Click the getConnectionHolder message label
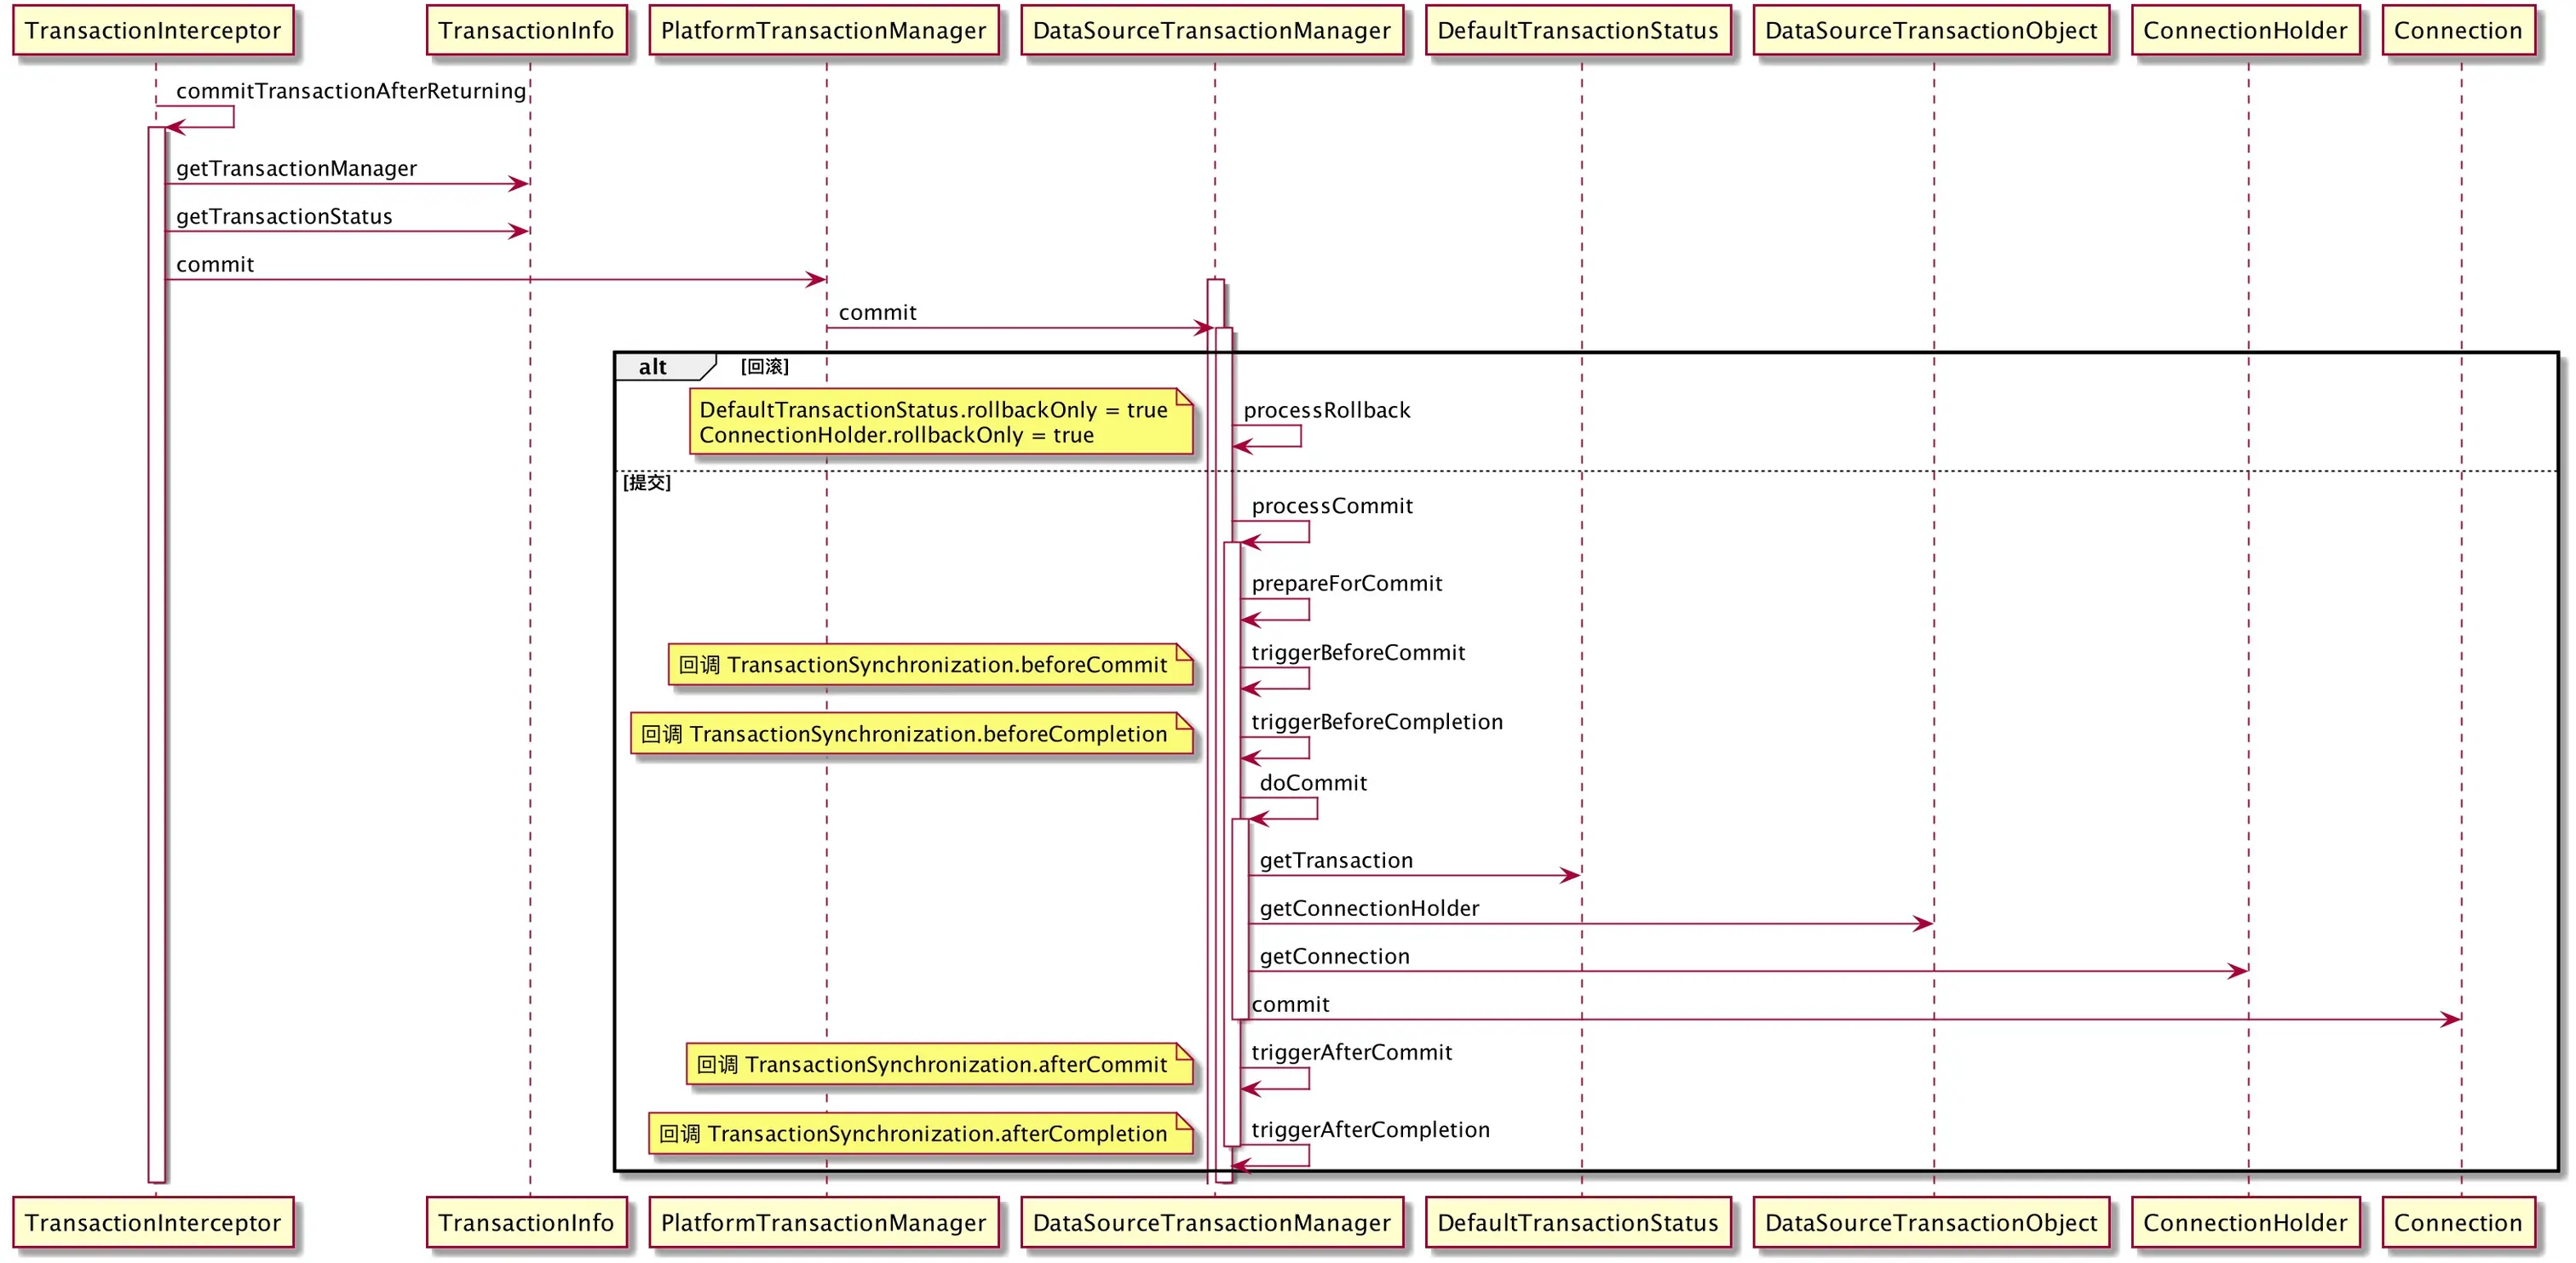 [x=1368, y=908]
